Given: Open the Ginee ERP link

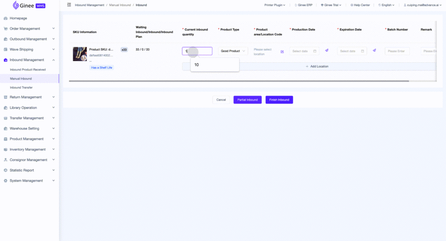Looking at the screenshot, I should pos(304,5).
